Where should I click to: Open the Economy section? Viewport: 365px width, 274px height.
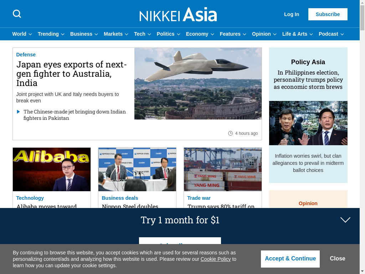(197, 34)
